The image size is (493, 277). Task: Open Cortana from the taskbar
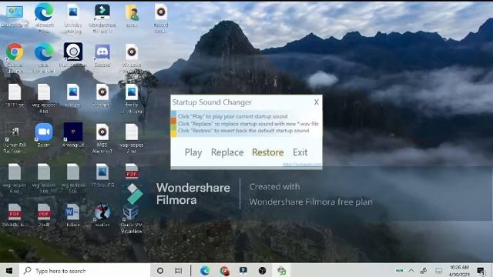(x=160, y=270)
